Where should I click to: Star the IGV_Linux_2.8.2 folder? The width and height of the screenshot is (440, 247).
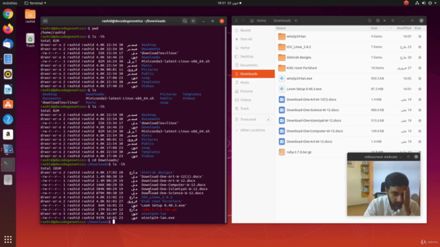419,47
